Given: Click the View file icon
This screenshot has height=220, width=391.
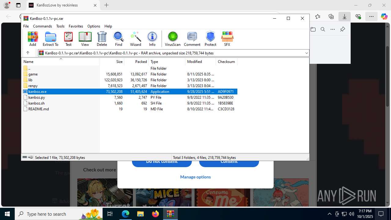Looking at the screenshot, I should pos(85,39).
